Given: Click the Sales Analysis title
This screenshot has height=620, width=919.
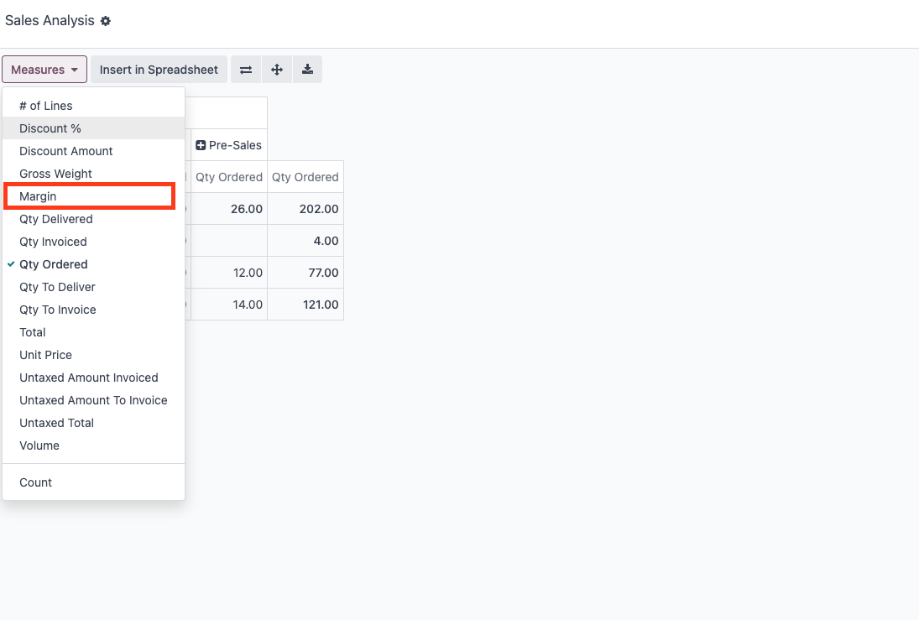Looking at the screenshot, I should 50,20.
